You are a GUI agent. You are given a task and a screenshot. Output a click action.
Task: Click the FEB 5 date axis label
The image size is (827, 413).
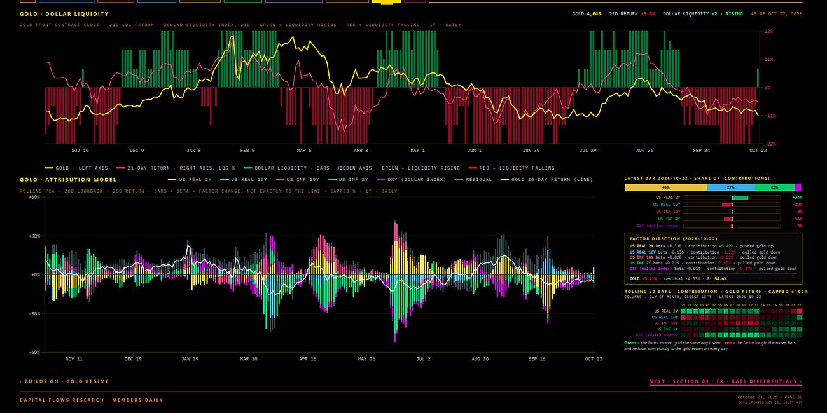click(247, 151)
